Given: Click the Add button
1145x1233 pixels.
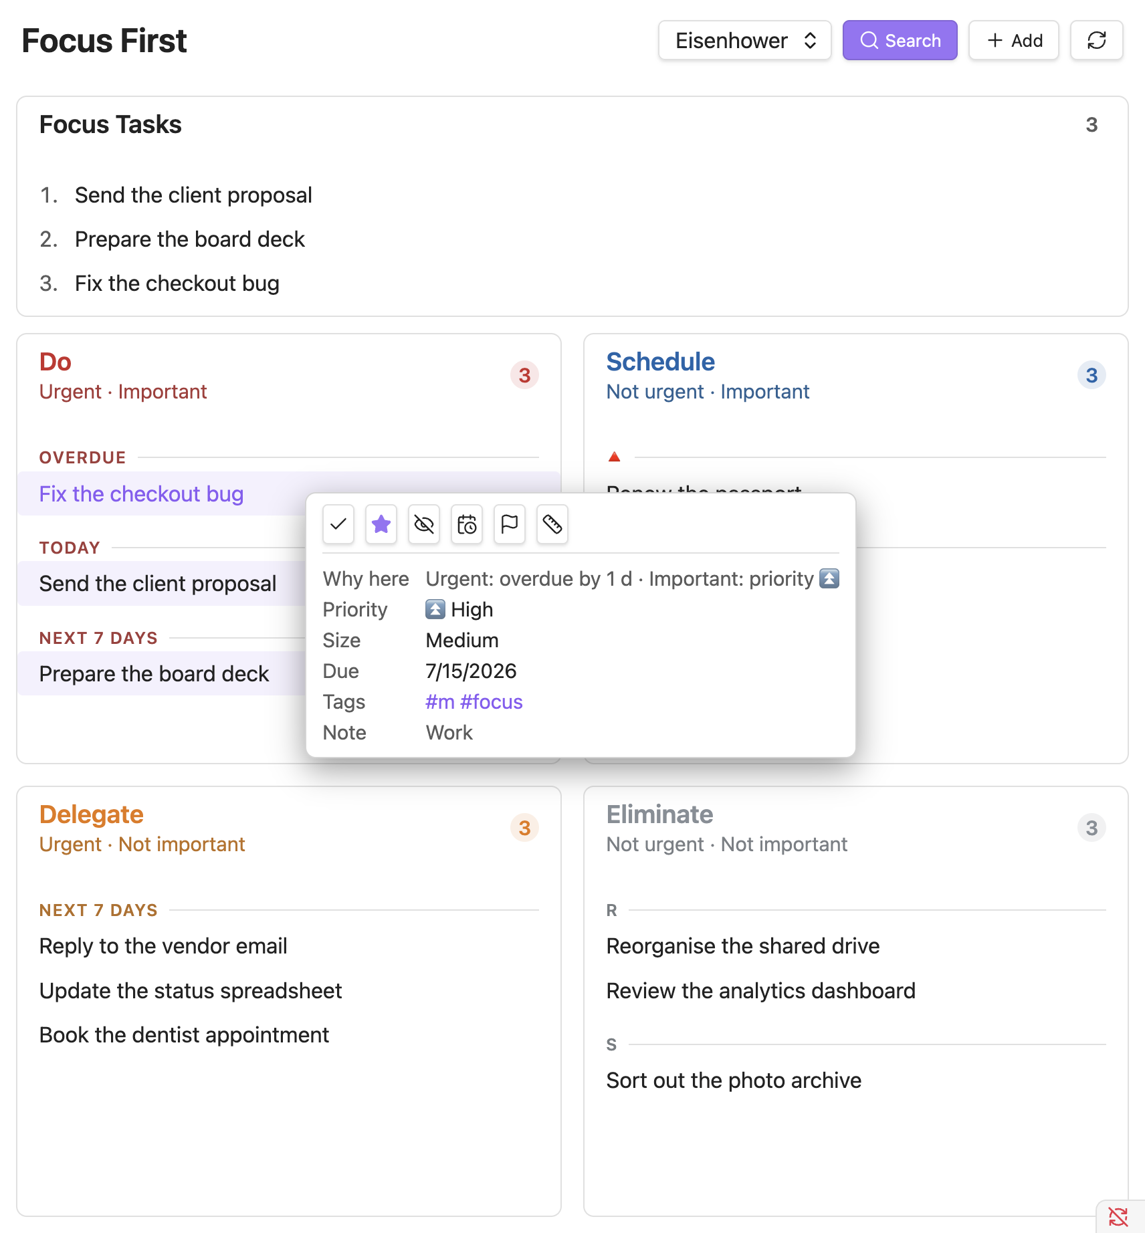Looking at the screenshot, I should (x=1014, y=41).
